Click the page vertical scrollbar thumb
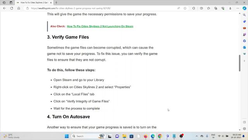This screenshot has width=248, height=140. click(239, 63)
